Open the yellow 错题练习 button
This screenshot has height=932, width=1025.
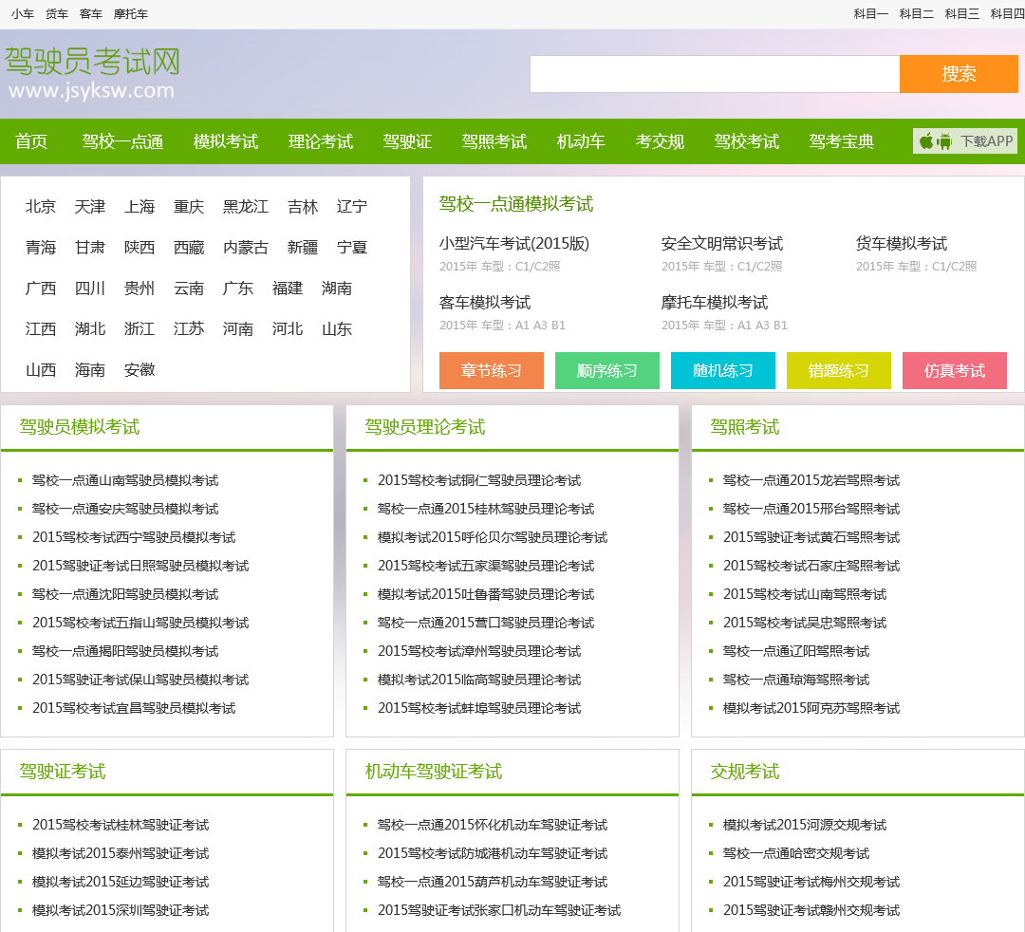[x=839, y=370]
